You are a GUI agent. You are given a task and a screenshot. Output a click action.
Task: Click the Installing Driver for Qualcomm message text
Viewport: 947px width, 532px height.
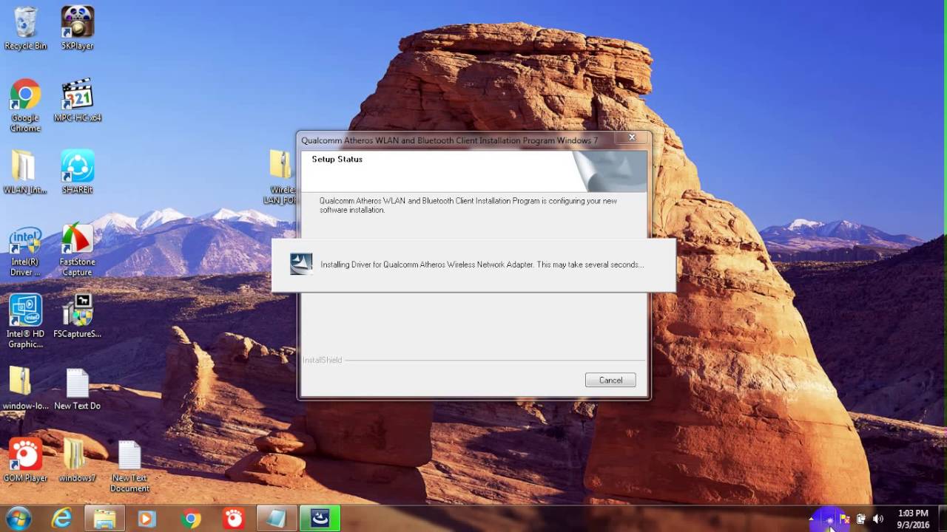[x=482, y=265]
